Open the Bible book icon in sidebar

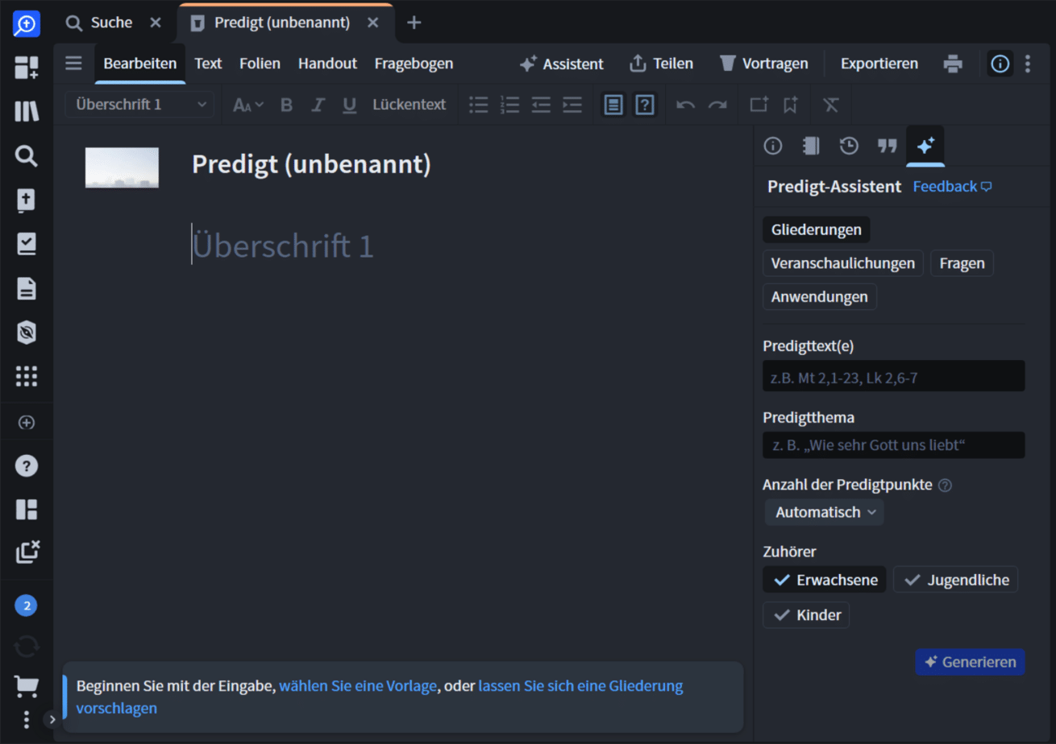(27, 200)
